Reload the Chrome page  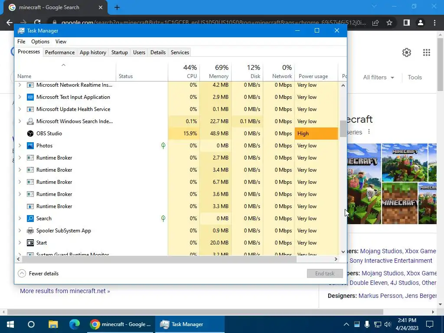tap(37, 23)
